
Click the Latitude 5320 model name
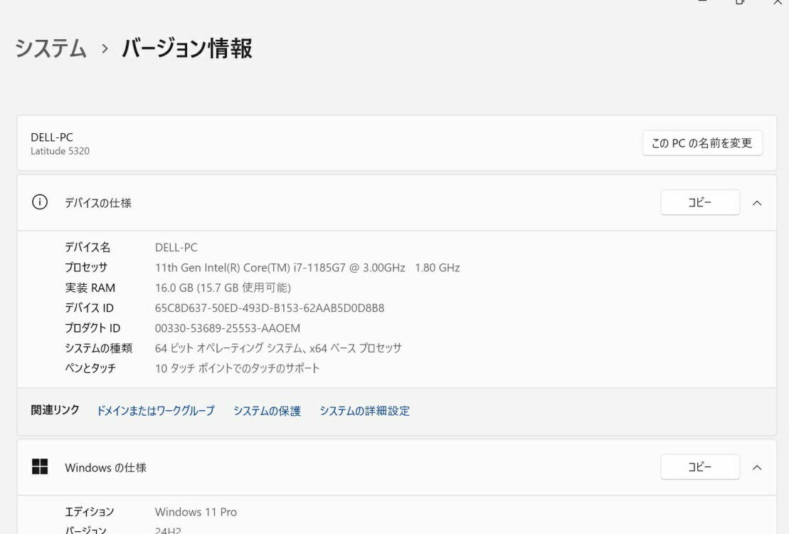[60, 151]
